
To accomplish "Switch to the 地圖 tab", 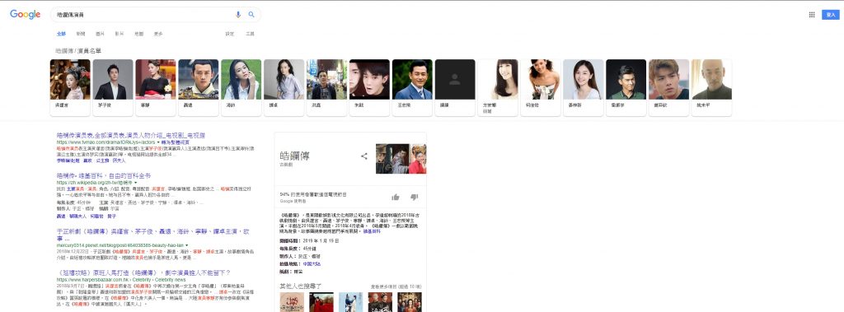I will 138,34.
